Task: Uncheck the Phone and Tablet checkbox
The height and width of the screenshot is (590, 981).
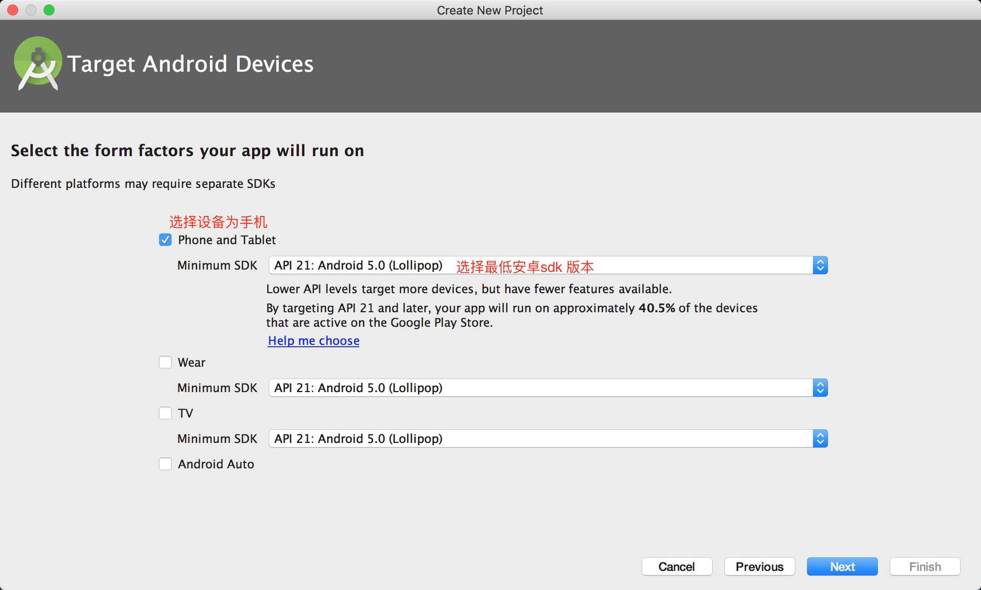Action: tap(165, 240)
